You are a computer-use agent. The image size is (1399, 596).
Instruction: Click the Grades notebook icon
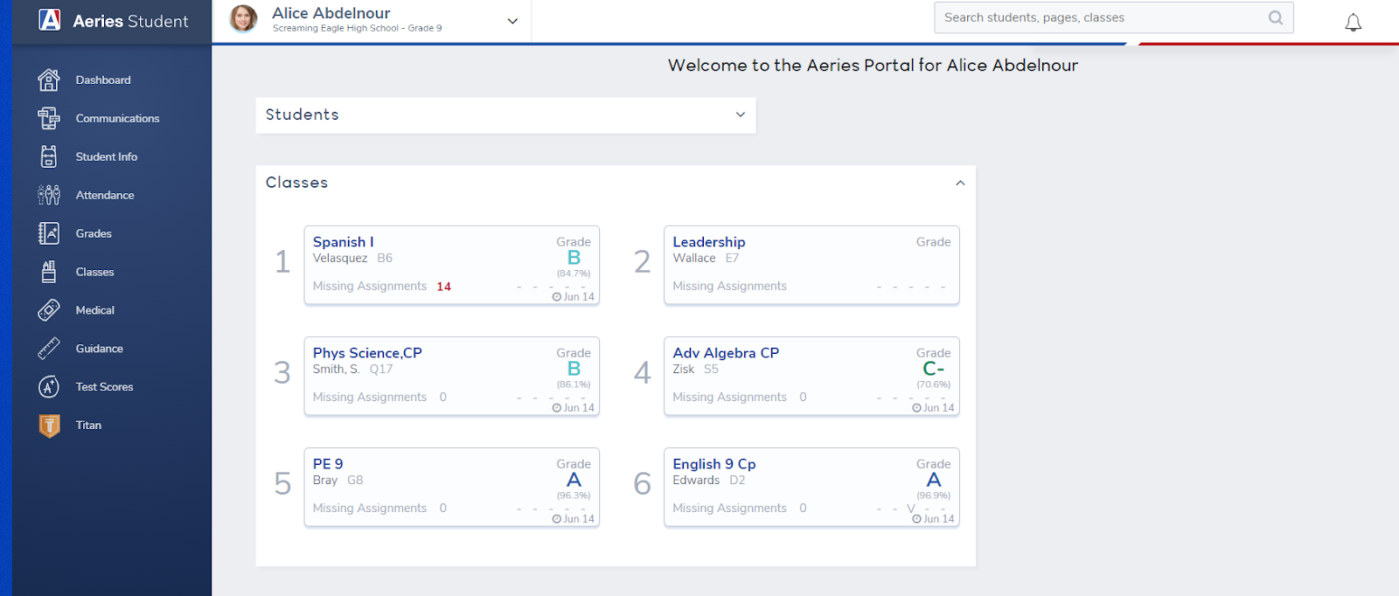point(49,233)
